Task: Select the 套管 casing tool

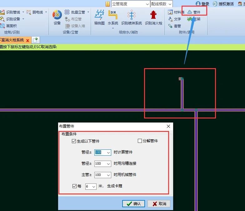Action: [174, 26]
